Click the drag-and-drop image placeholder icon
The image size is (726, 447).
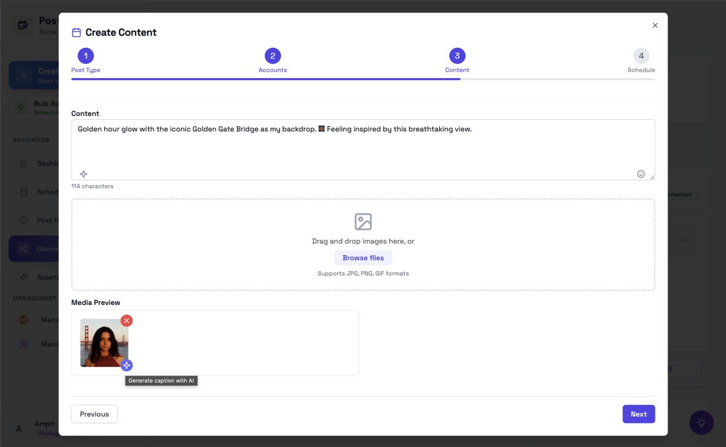(x=363, y=221)
